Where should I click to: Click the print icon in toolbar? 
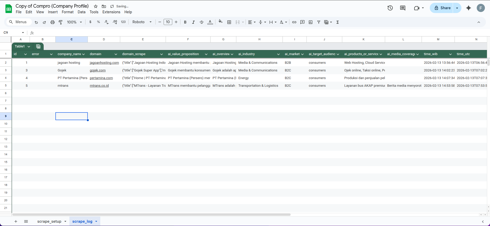[x=52, y=22]
